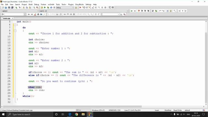The height and width of the screenshot is (117, 208).
Task: Build the project with the yellow gear icon
Action: pos(42,7)
